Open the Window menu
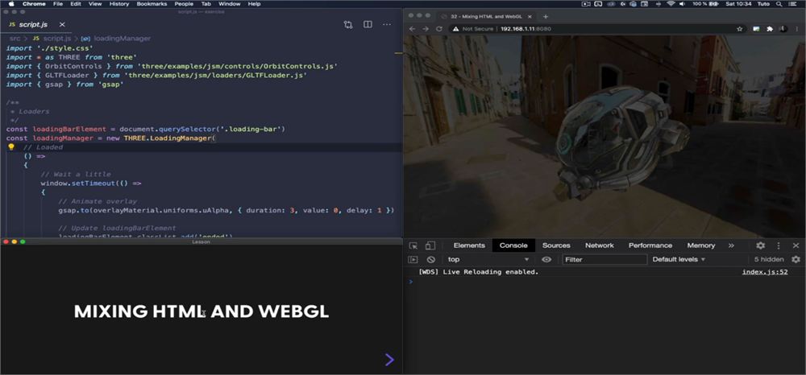Screen dimensions: 806x375 229,3
